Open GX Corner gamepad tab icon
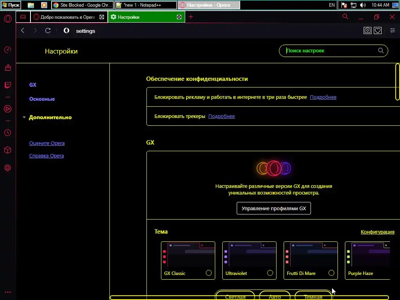This screenshot has width=400, height=300. pyautogui.click(x=23, y=17)
